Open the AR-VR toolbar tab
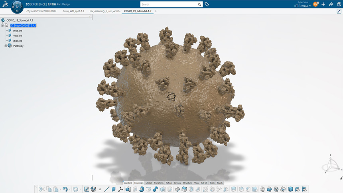The width and height of the screenshot is (343, 193). click(204, 183)
